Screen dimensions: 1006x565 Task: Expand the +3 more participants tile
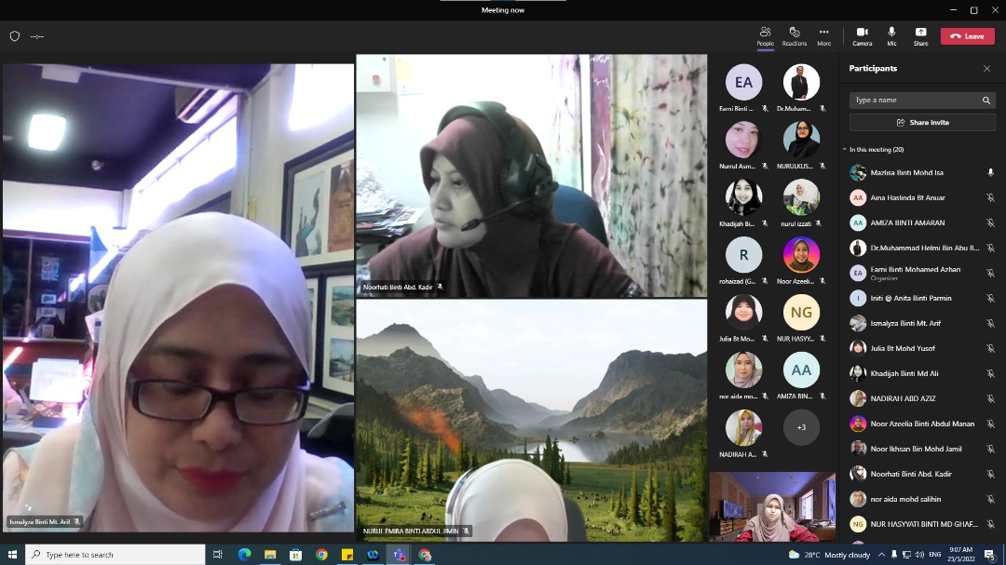pyautogui.click(x=801, y=427)
